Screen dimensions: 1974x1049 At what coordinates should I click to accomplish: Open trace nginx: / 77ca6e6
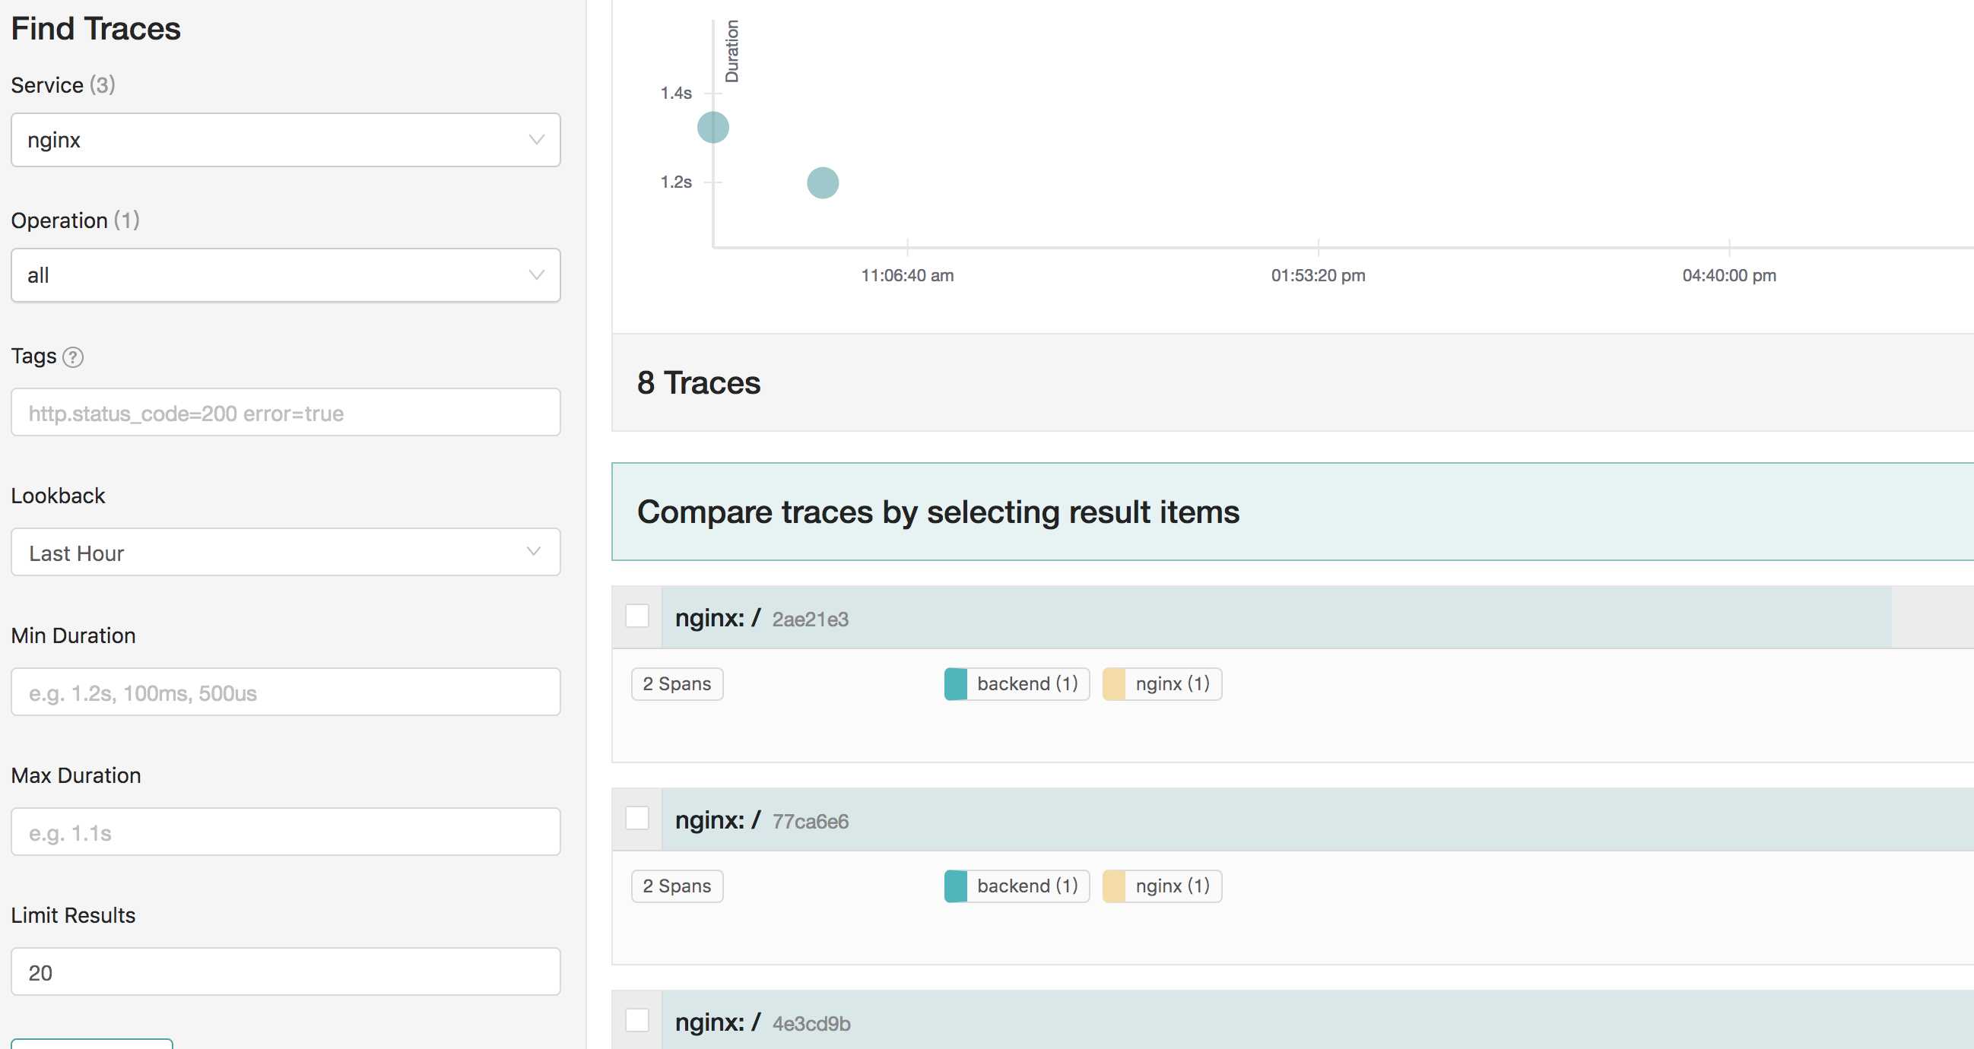pyautogui.click(x=761, y=821)
